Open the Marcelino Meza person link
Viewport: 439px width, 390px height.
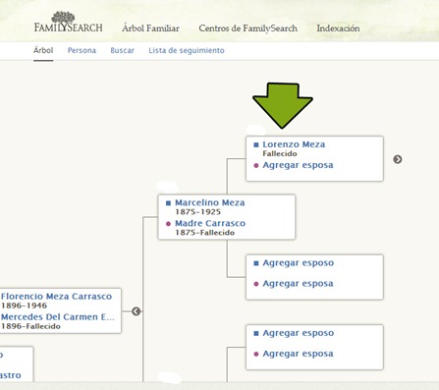[x=210, y=202]
